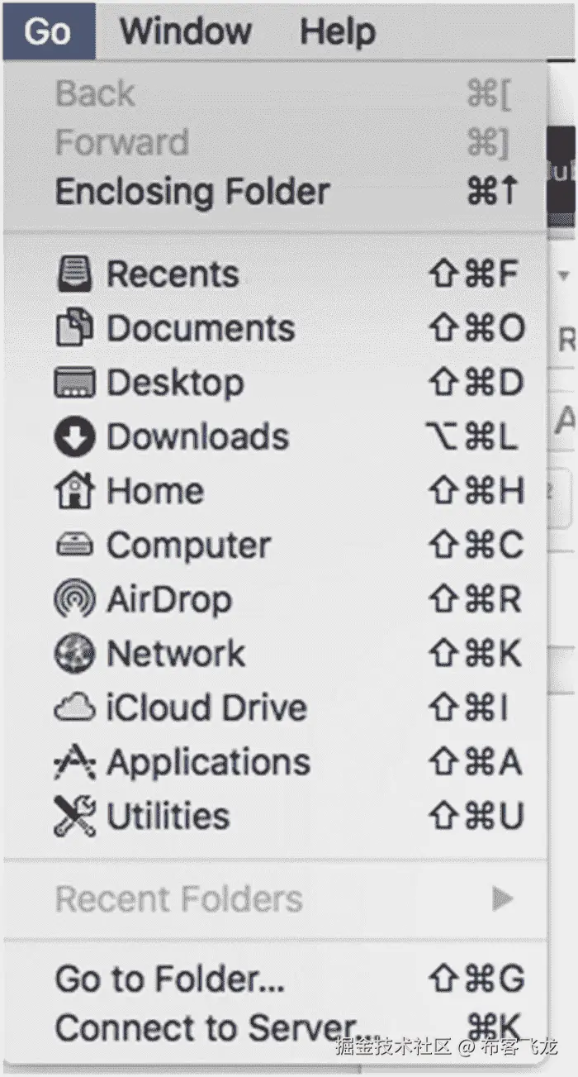Open the Help menu in menu bar
Viewport: 578px width, 1077px height.
337,31
